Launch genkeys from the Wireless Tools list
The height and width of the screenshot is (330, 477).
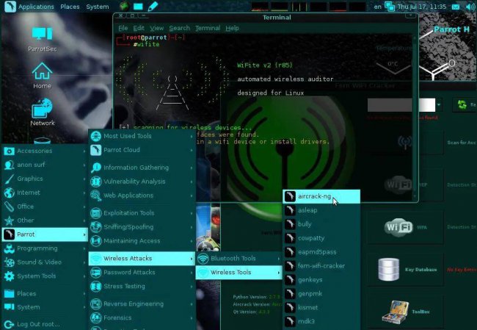321,280
